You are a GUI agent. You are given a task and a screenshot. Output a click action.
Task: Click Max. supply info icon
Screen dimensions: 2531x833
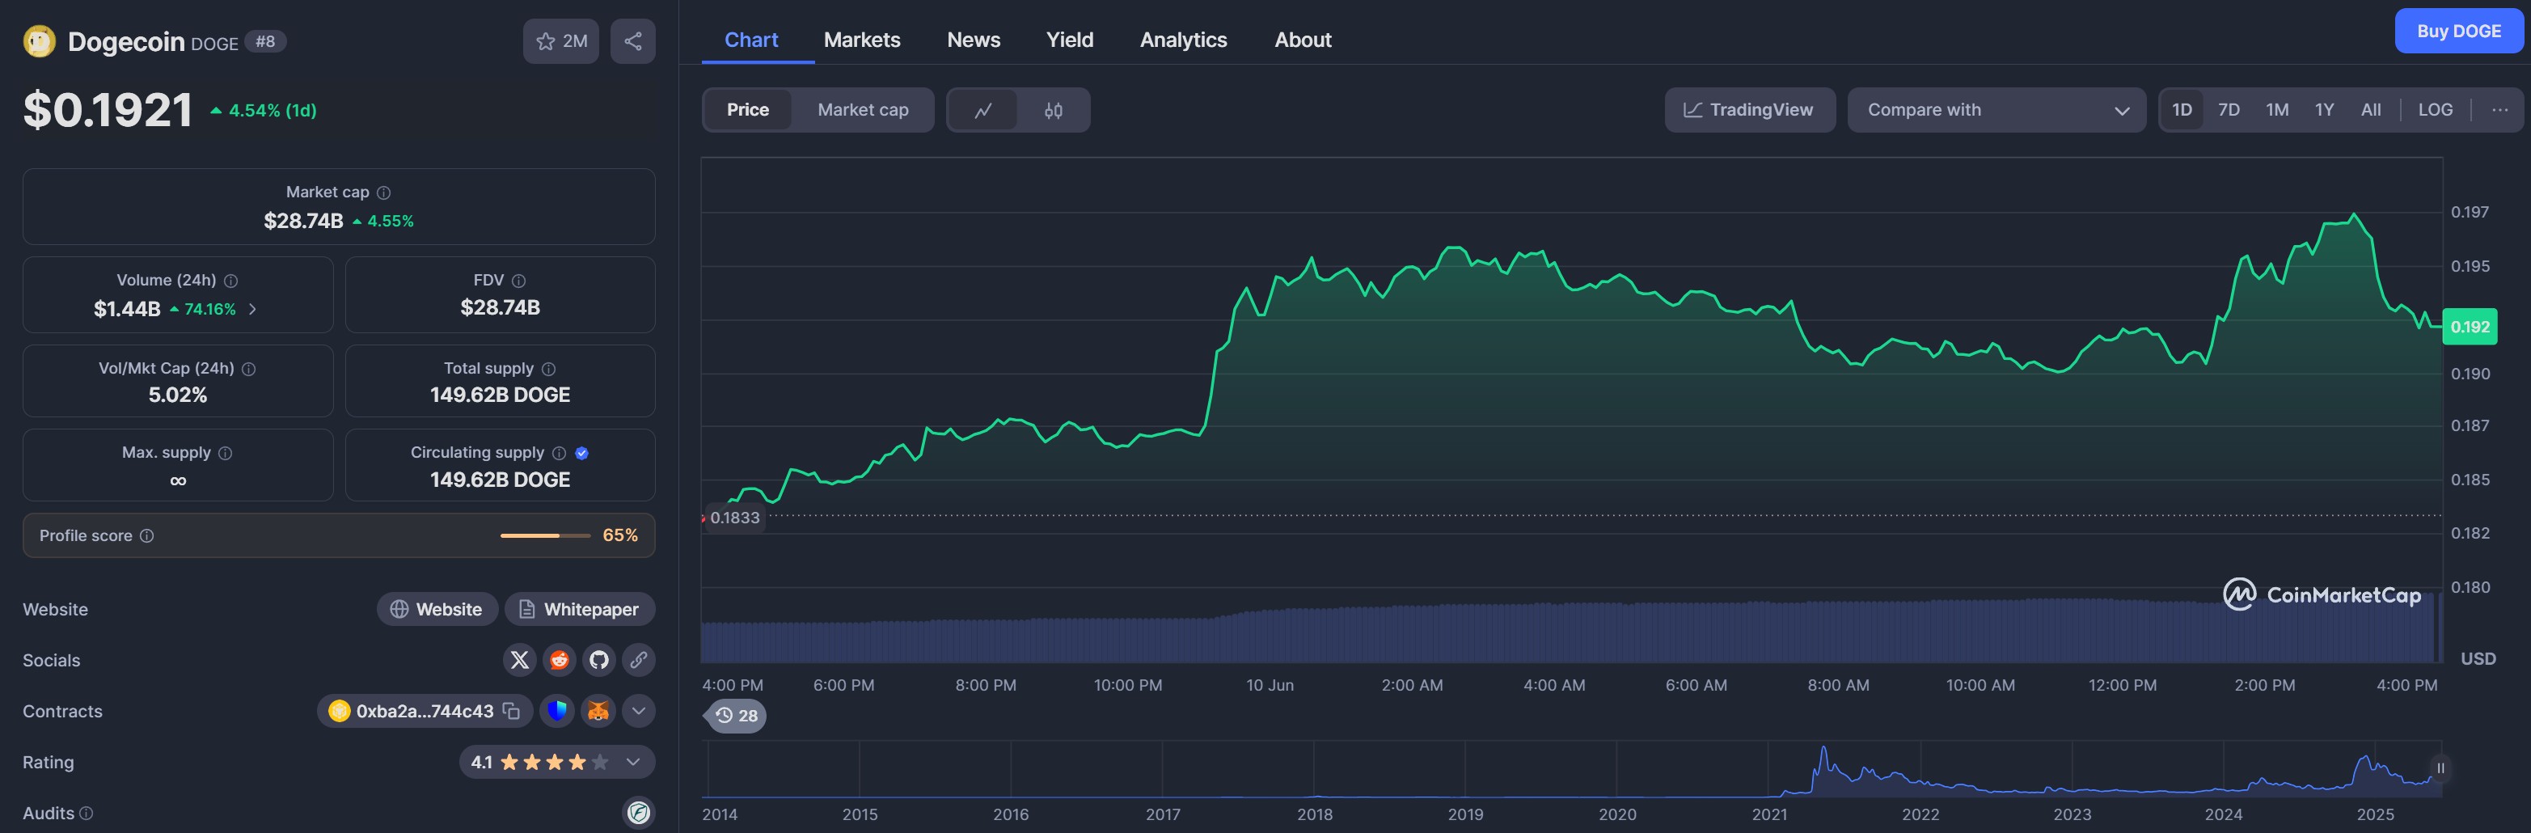click(x=225, y=453)
